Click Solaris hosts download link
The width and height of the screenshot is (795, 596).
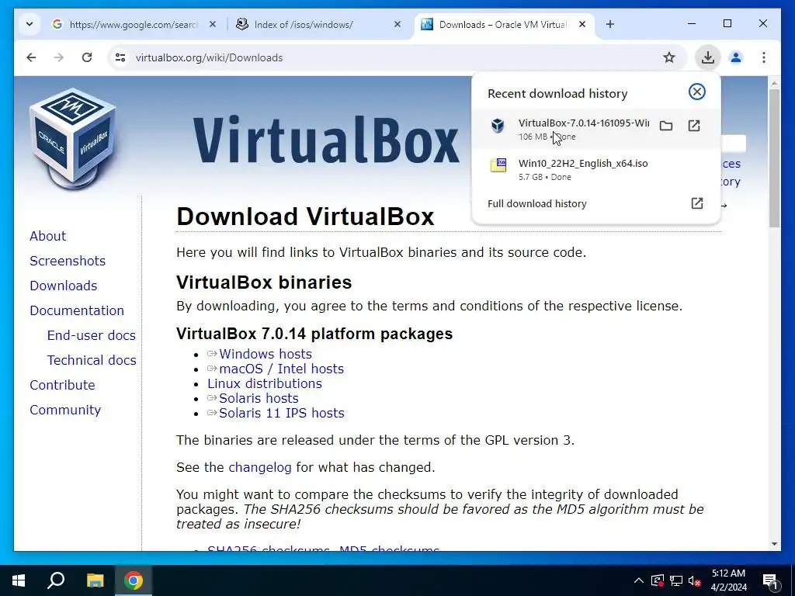tap(259, 398)
